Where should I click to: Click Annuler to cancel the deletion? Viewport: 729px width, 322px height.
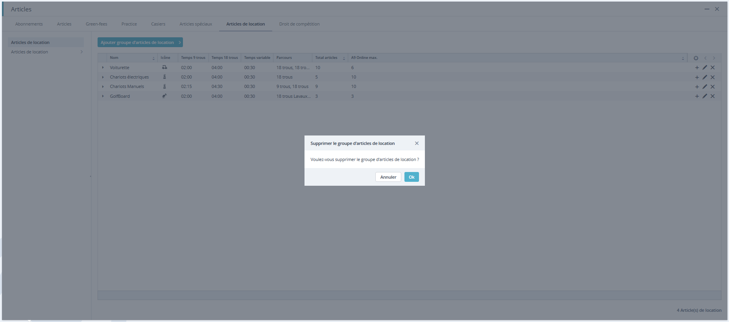[388, 177]
